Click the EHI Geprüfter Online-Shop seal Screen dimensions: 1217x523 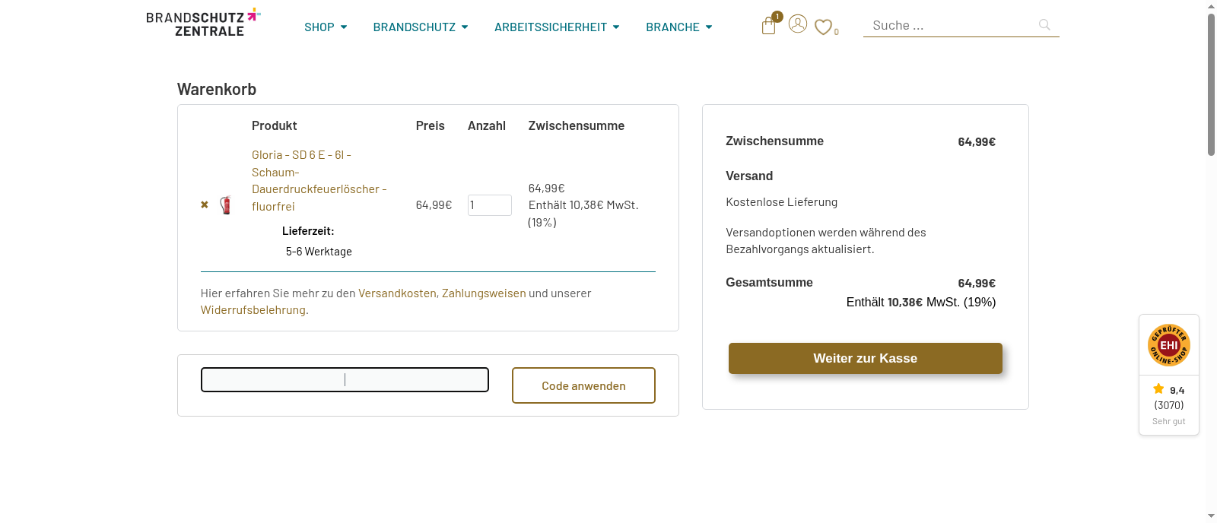click(1168, 344)
